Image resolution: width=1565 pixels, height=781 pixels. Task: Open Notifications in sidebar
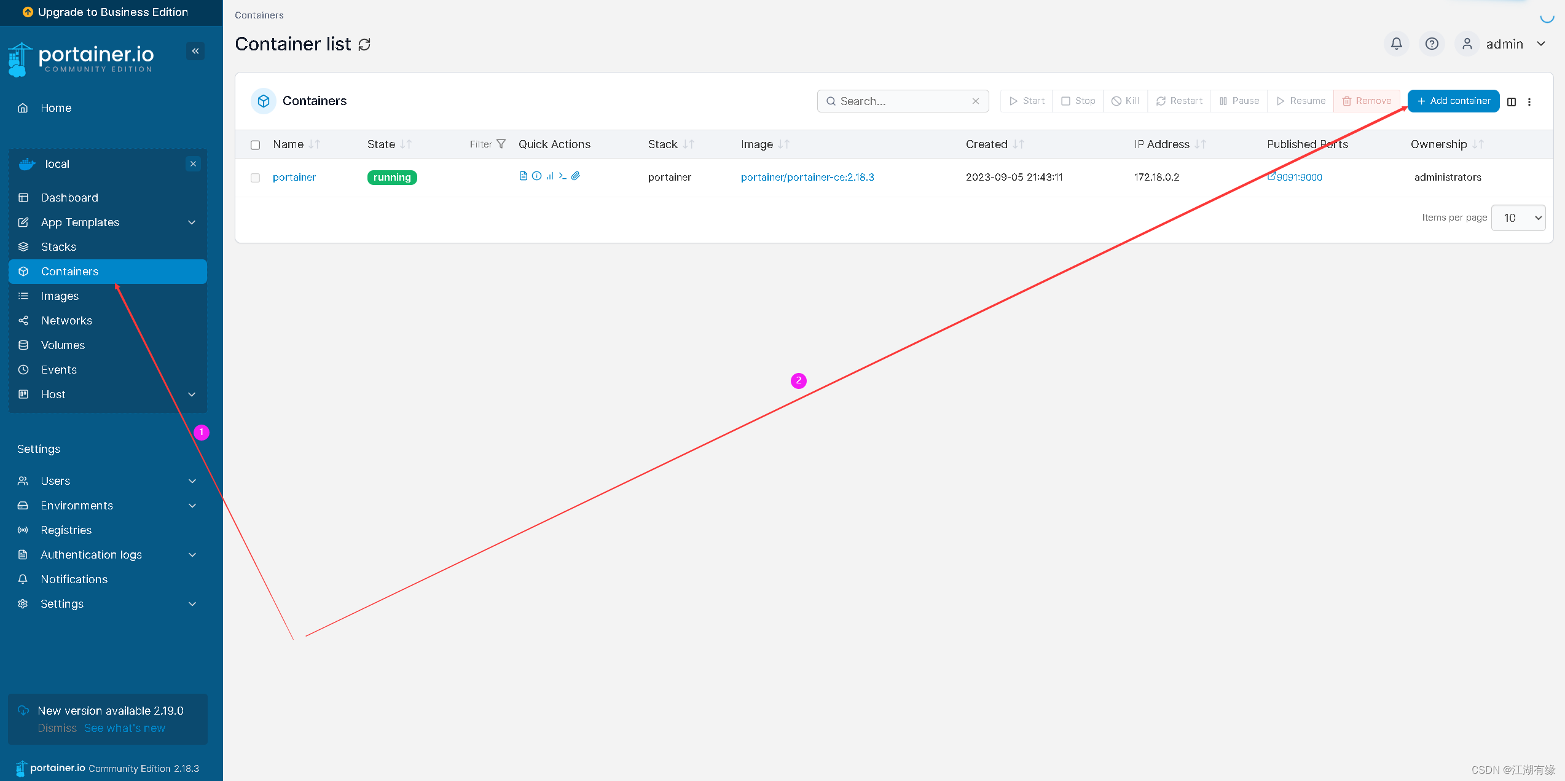[x=108, y=579]
